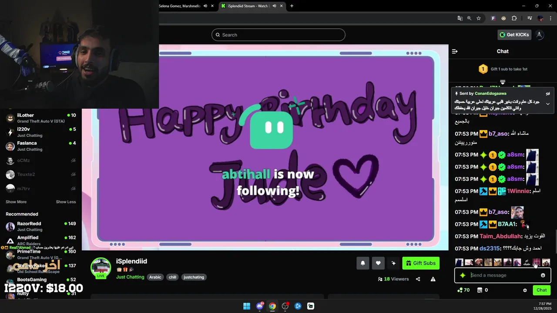Viewport: 557px width, 313px height.
Task: Click the translate page icon in address bar
Action: [x=460, y=18]
